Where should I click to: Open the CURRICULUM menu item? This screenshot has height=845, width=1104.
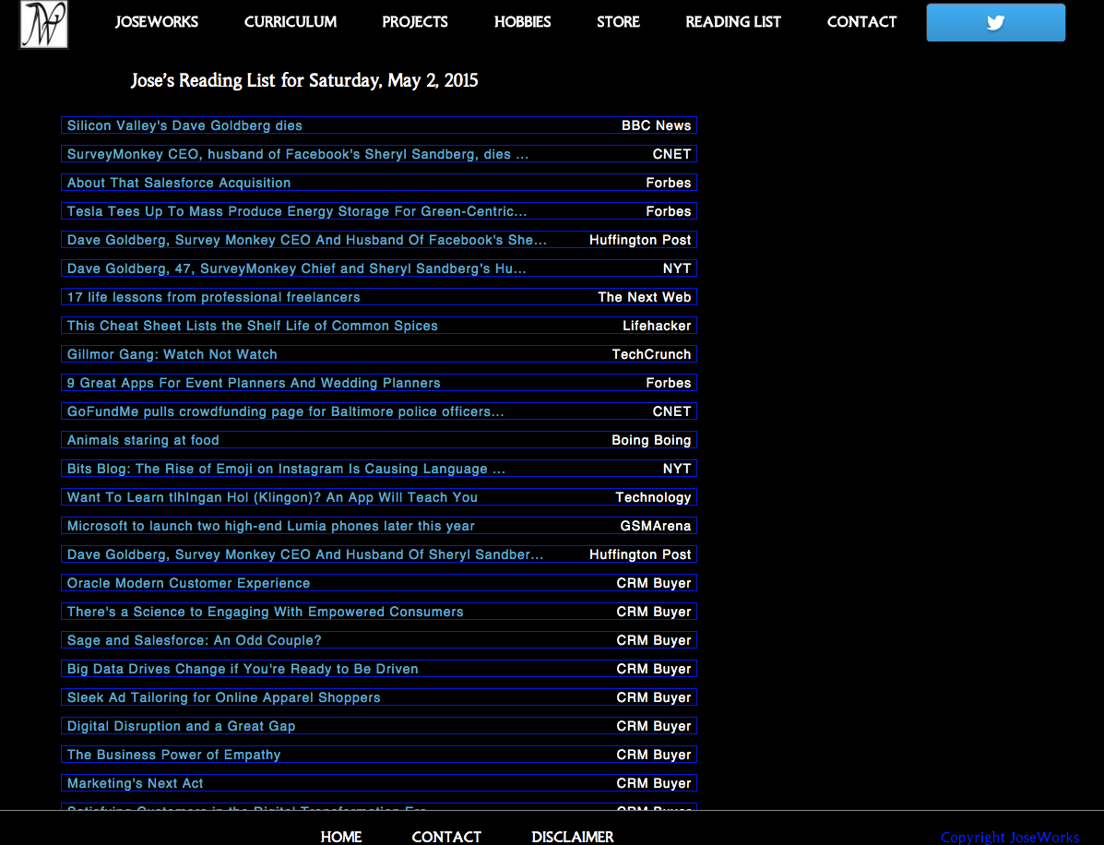(x=291, y=22)
